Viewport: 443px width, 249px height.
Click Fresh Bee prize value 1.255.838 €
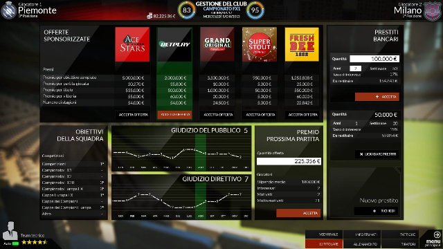tap(302, 77)
